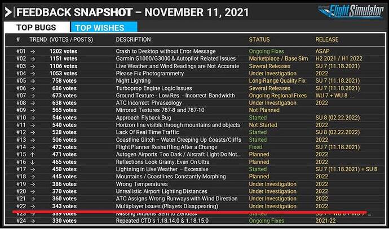Click the 'FEEDBACK SNAPSHOT – NOVEMBER 11, 2021' title
The height and width of the screenshot is (229, 389).
132,12
